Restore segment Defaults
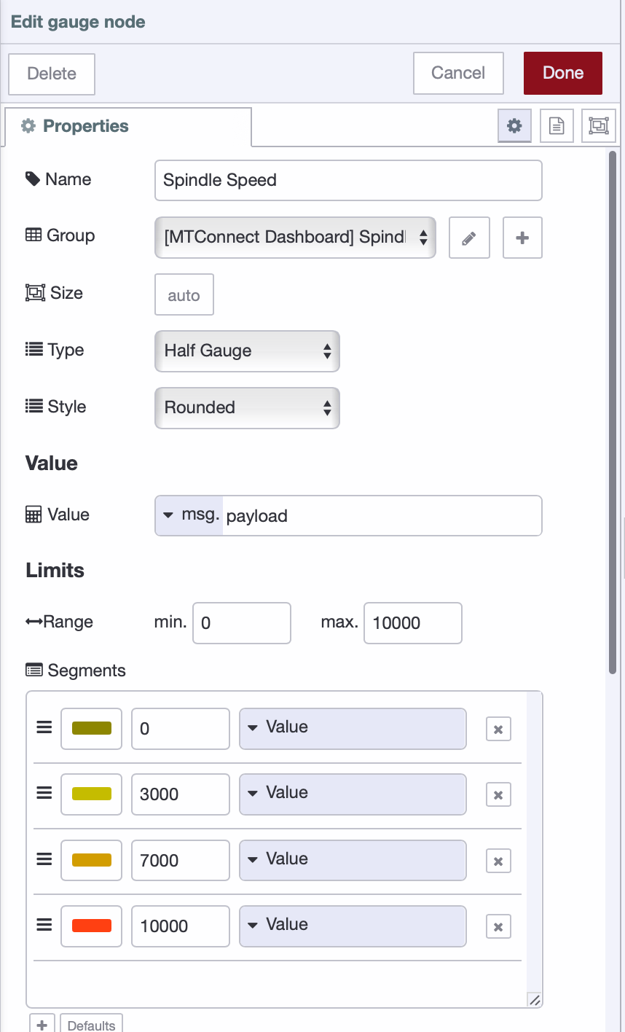The height and width of the screenshot is (1032, 625). click(x=90, y=1024)
